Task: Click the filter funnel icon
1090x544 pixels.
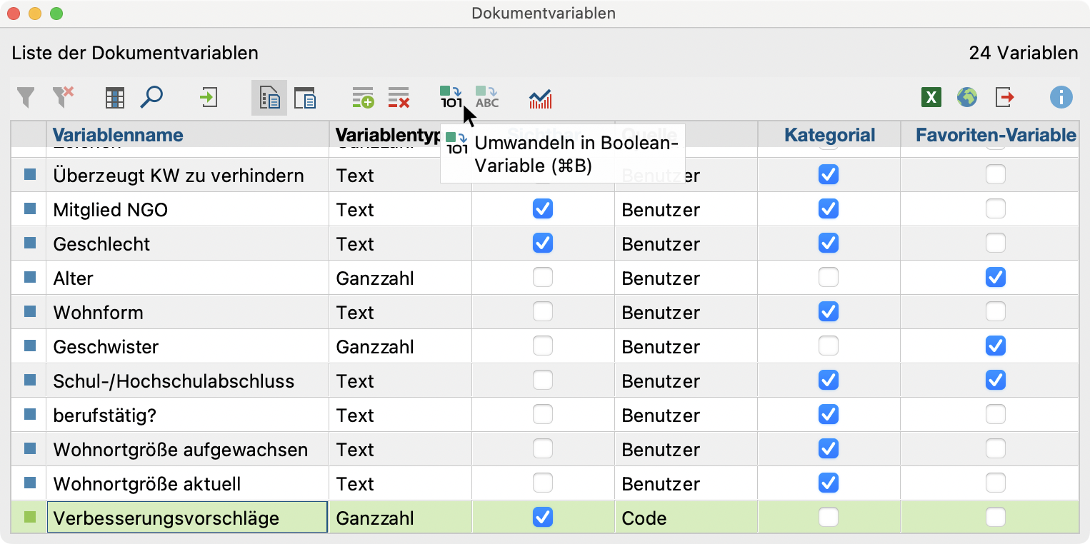Action: (26, 97)
